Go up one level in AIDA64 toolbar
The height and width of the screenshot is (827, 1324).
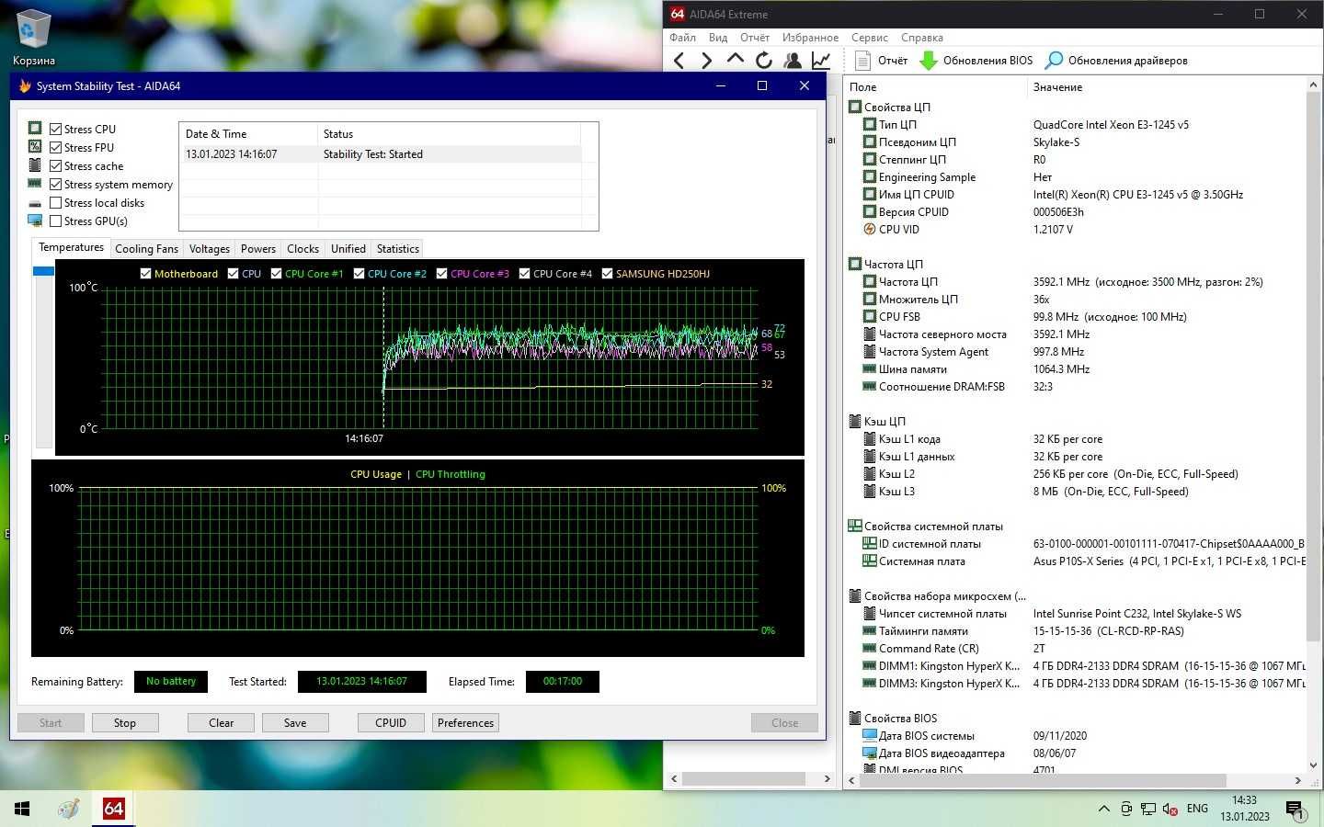click(736, 60)
